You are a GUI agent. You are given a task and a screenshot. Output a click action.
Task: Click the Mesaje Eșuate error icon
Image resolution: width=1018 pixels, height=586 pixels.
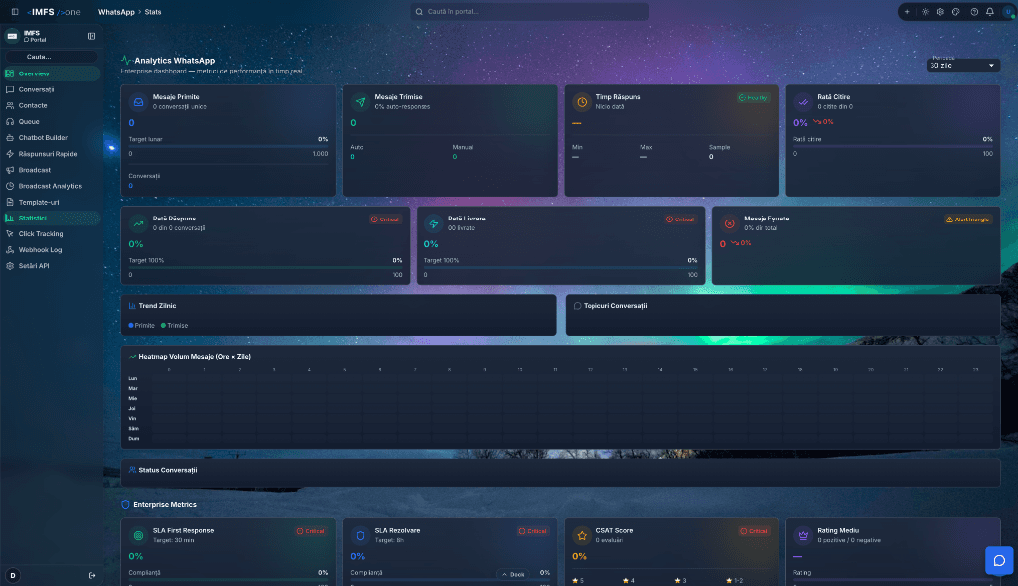(729, 223)
